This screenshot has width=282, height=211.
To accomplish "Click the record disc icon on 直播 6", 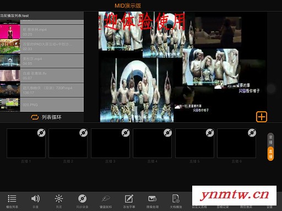I will pos(252,133).
